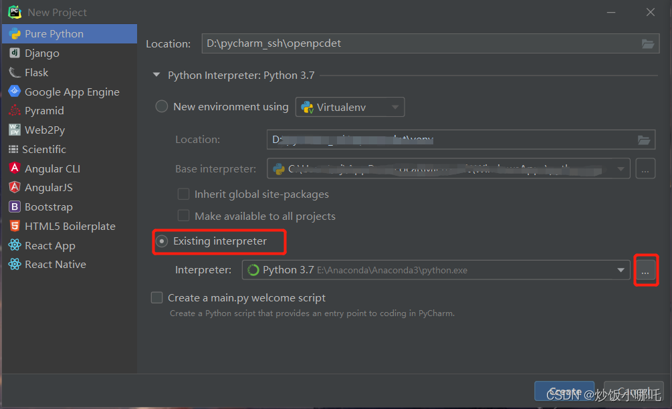The width and height of the screenshot is (672, 409).
Task: Click the Scientific grid icon
Action: tap(13, 149)
